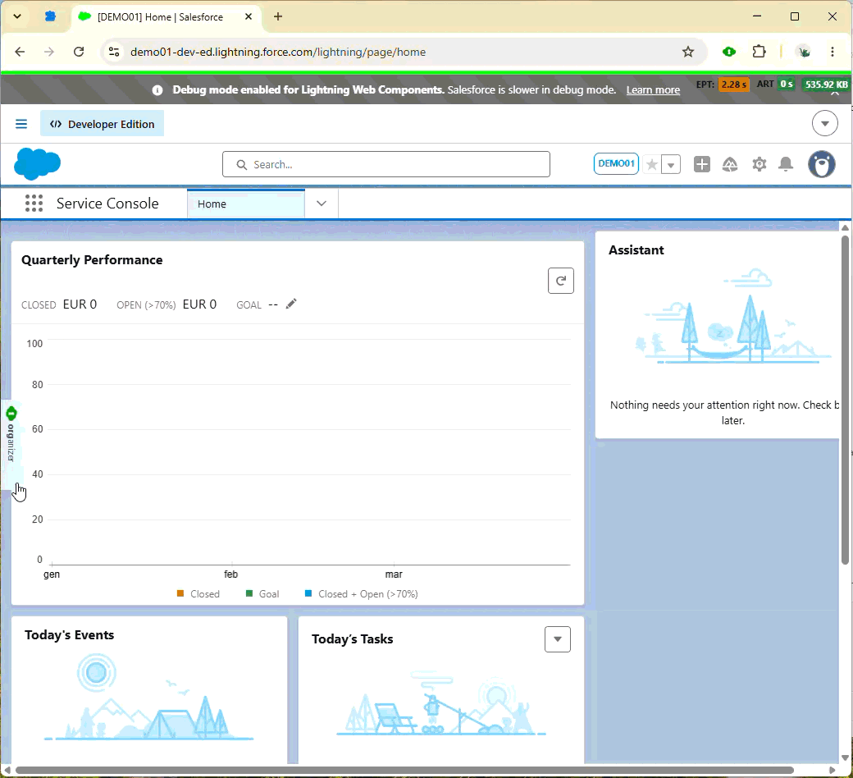Add current page to favorites star
853x778 pixels.
(x=651, y=164)
